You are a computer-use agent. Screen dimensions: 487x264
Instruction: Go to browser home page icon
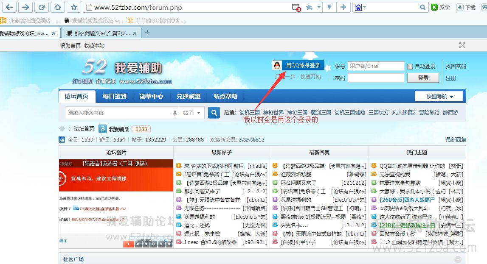(57, 7)
